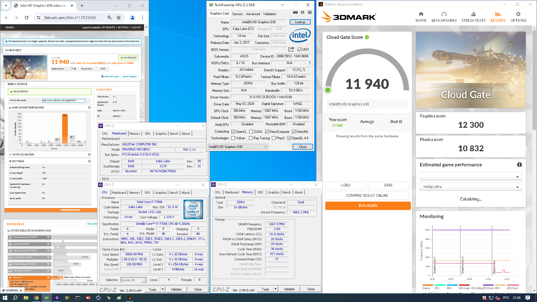Bookmark this page with the star icon

click(119, 18)
